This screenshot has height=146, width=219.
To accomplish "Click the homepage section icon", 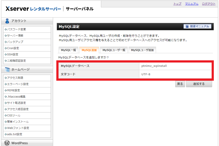I will tap(7, 69).
